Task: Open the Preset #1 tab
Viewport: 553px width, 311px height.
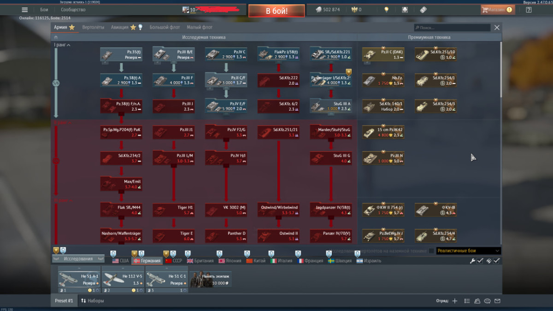Action: pos(64,301)
